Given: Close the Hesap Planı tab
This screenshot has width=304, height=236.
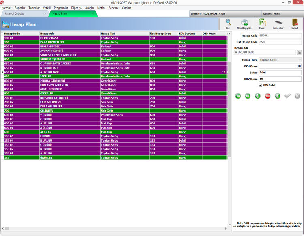Looking at the screenshot, I should (x=93, y=13).
